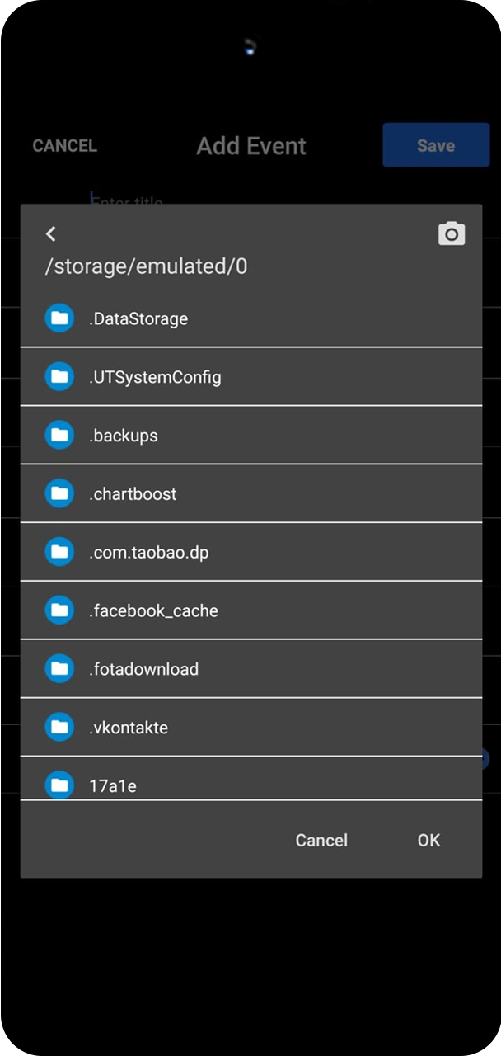Click the blue Save button
The height and width of the screenshot is (1056, 501).
pos(436,145)
